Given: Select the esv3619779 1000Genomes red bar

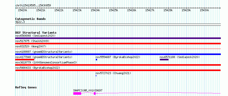Looking at the screenshot, I should 118,65.
